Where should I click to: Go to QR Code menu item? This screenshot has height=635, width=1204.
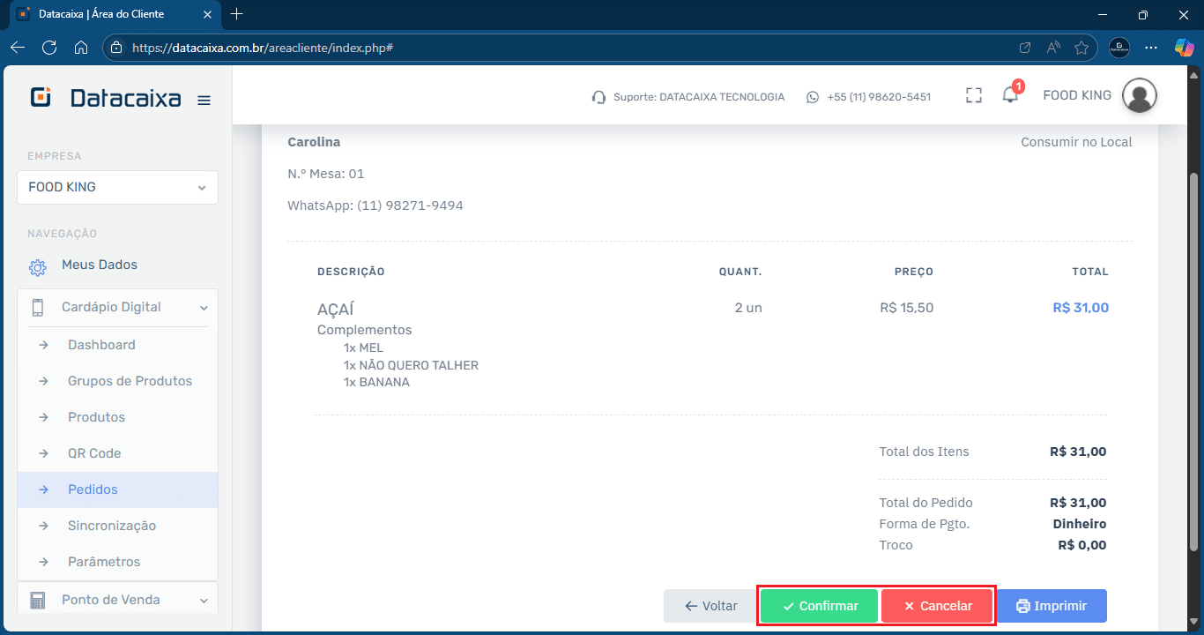click(94, 453)
